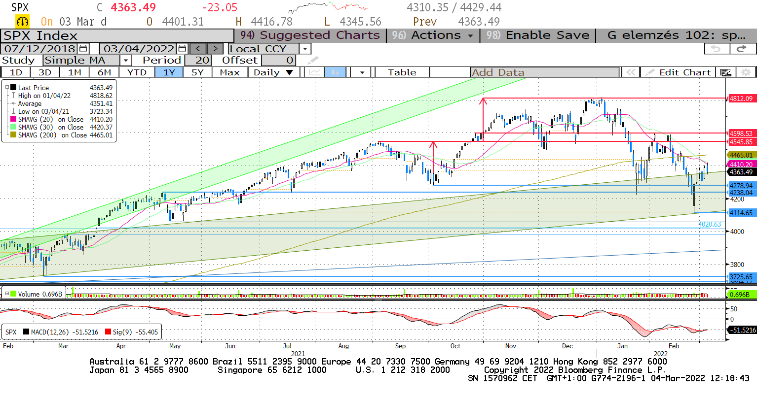Switch to the Max range tab
The height and width of the screenshot is (400, 757).
click(229, 72)
